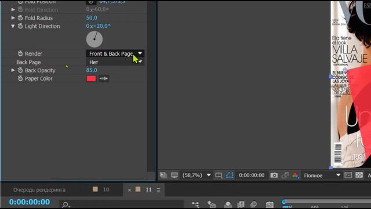Image resolution: width=371 pixels, height=209 pixels.
Task: Click the Fold Direction value 0x-60,0°
Action: [97, 9]
